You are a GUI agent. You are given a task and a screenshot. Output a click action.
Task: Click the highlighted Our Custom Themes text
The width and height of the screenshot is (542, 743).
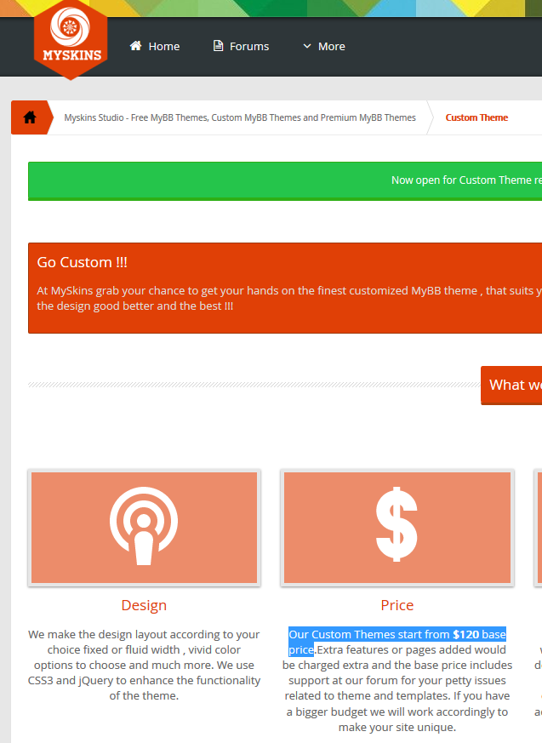pyautogui.click(x=397, y=642)
